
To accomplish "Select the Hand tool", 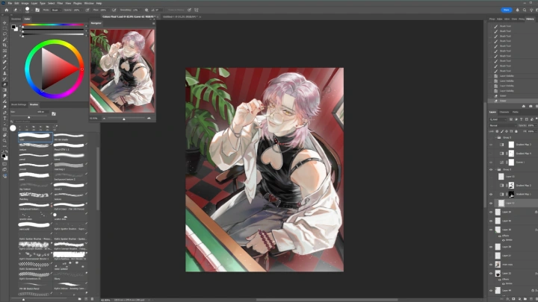I will [4, 135].
